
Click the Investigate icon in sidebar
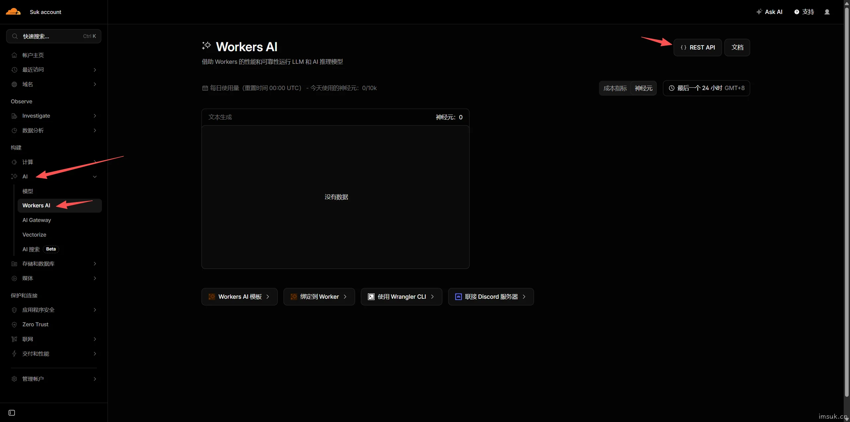click(14, 116)
